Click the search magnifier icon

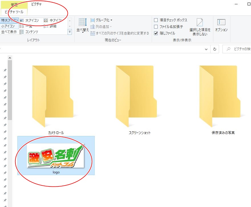coord(228,49)
